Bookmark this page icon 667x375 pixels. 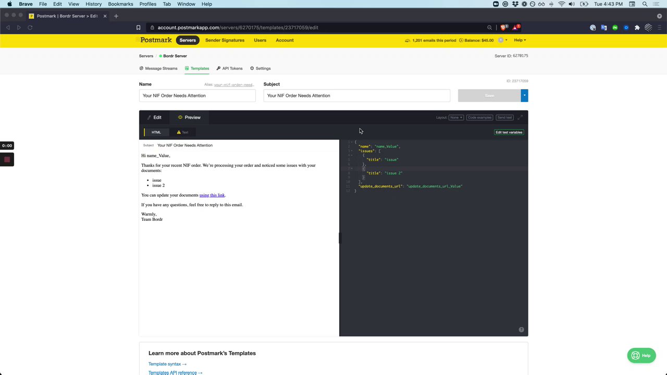click(x=138, y=28)
